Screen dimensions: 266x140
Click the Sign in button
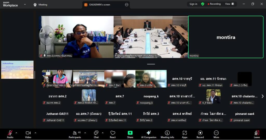(193, 4)
